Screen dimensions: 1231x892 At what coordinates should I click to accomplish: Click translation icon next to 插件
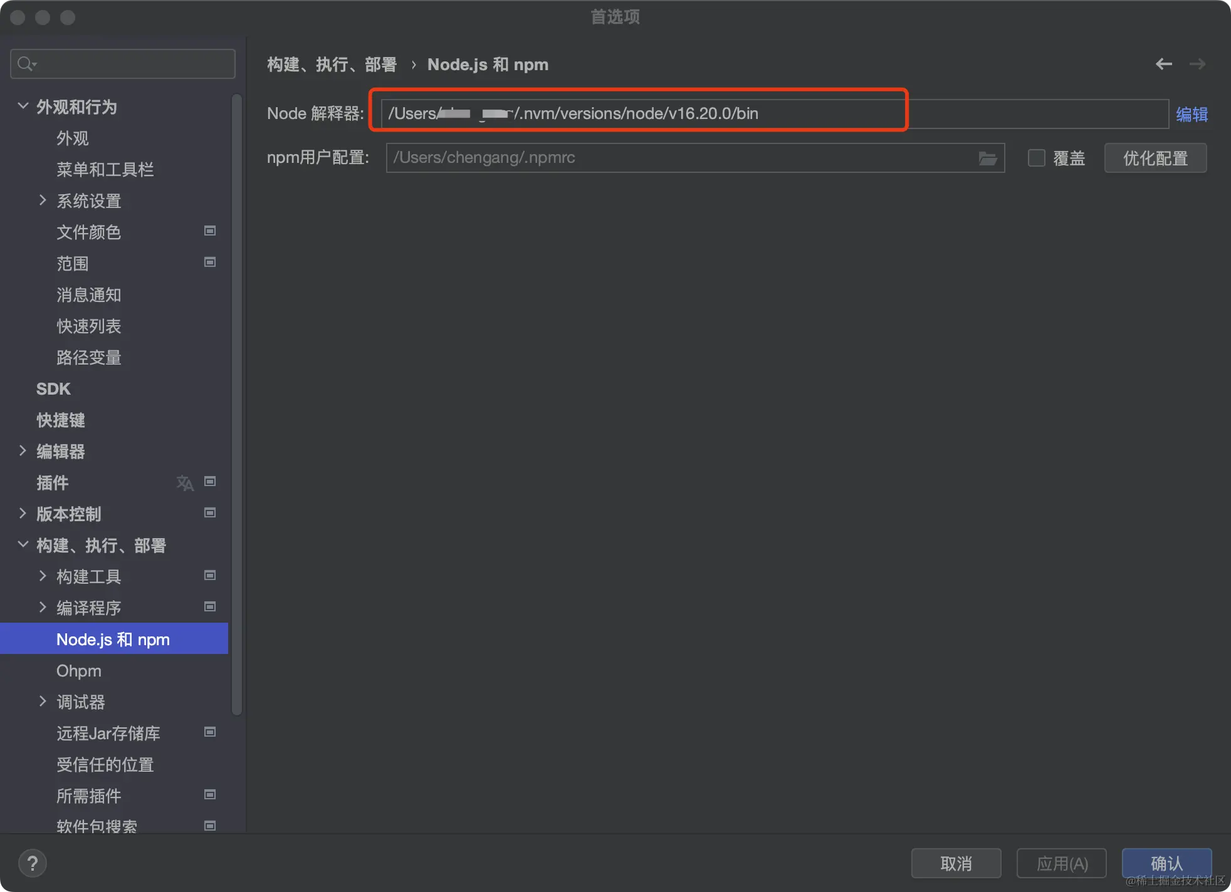(184, 483)
